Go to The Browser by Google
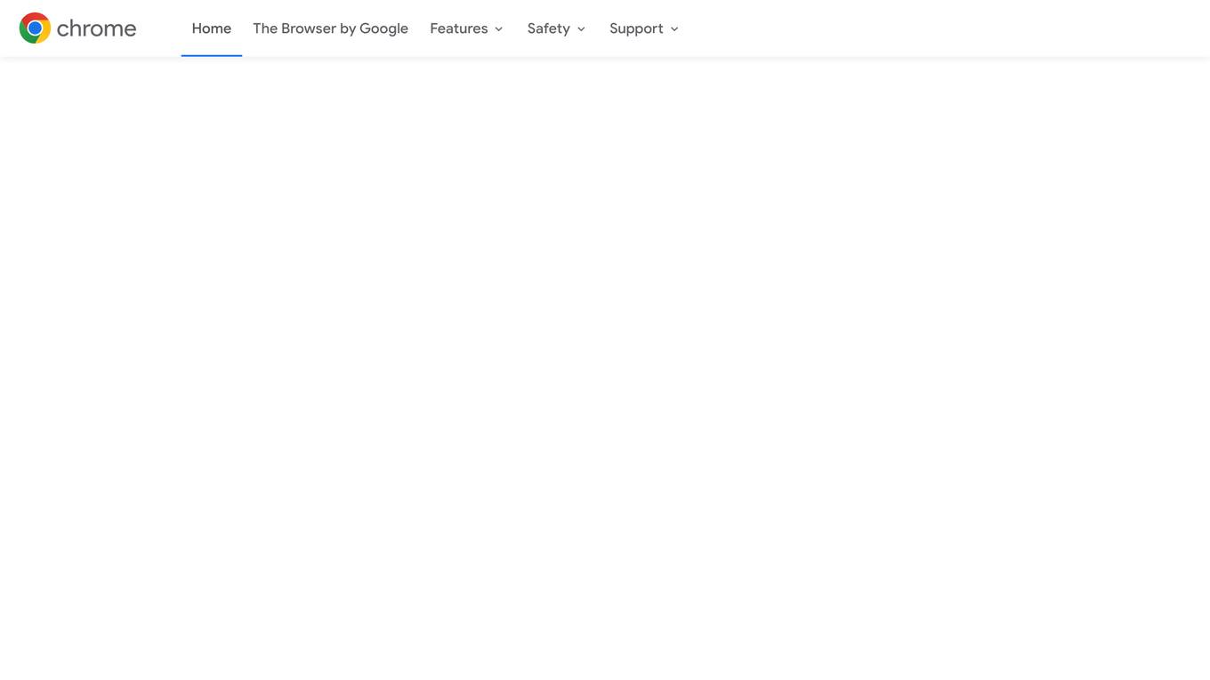The image size is (1210, 680). pos(330,28)
